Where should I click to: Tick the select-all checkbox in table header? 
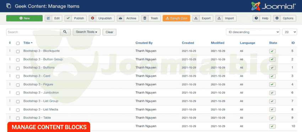click(x=18, y=43)
